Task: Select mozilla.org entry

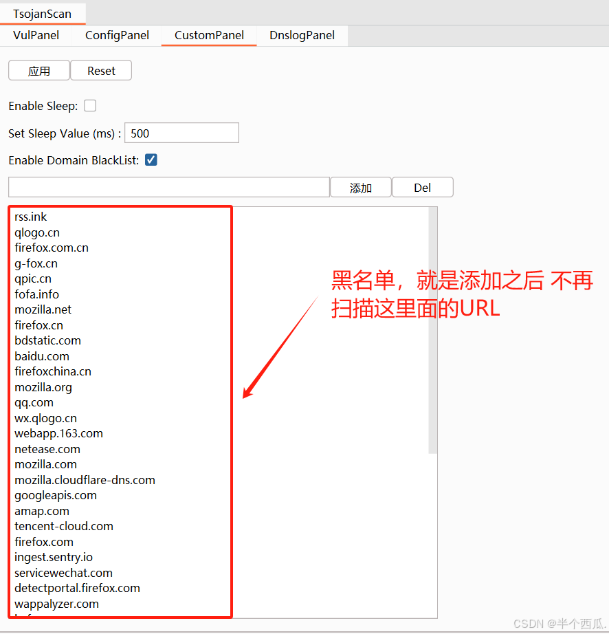Action: [43, 387]
